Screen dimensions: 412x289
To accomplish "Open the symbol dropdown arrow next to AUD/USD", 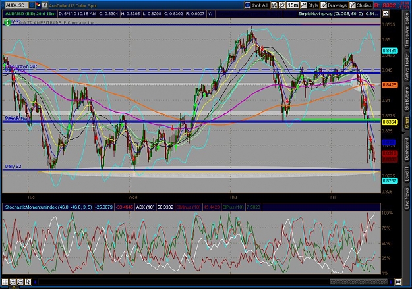I will (x=32, y=5).
